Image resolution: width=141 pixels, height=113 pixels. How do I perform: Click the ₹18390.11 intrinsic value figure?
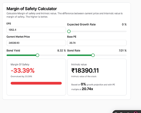click(85, 71)
